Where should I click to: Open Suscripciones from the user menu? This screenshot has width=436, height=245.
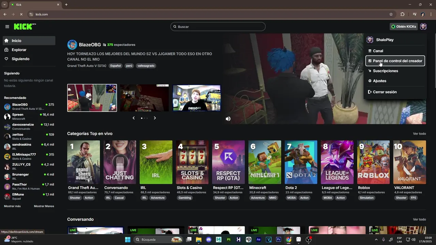(395, 71)
